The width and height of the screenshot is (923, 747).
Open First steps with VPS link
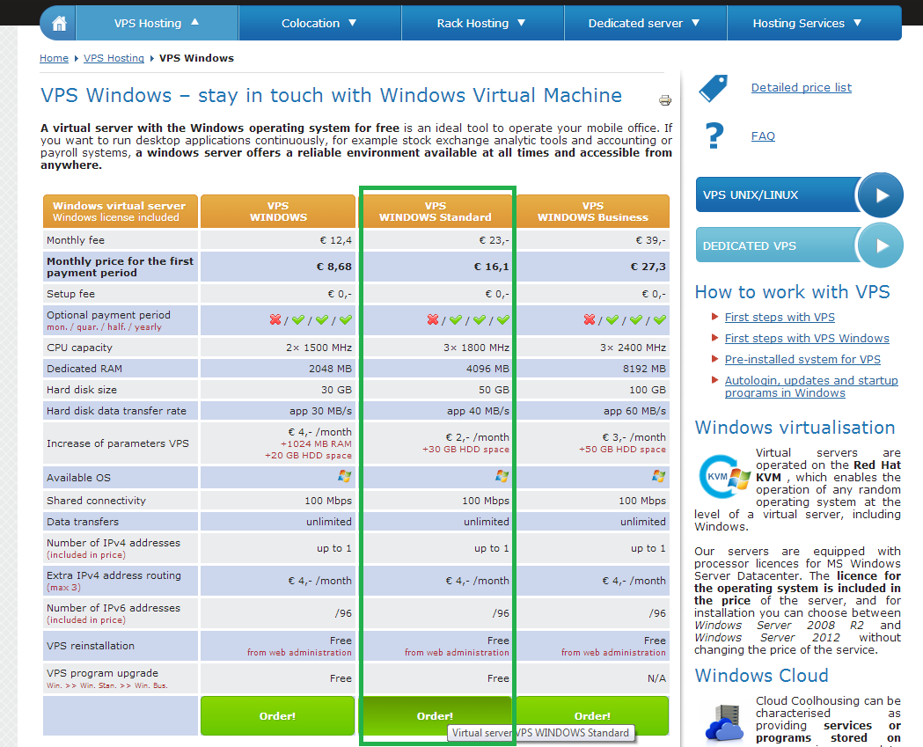(780, 318)
